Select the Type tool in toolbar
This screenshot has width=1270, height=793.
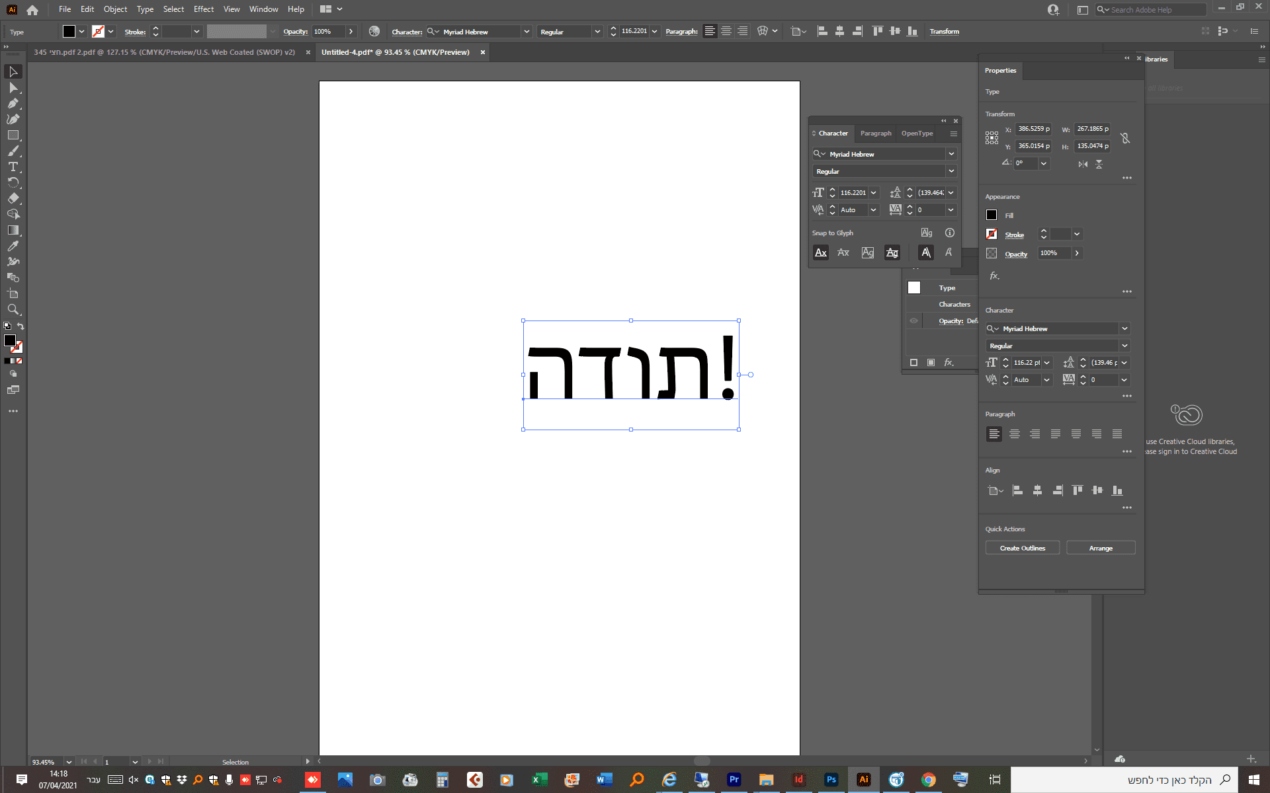tap(13, 167)
